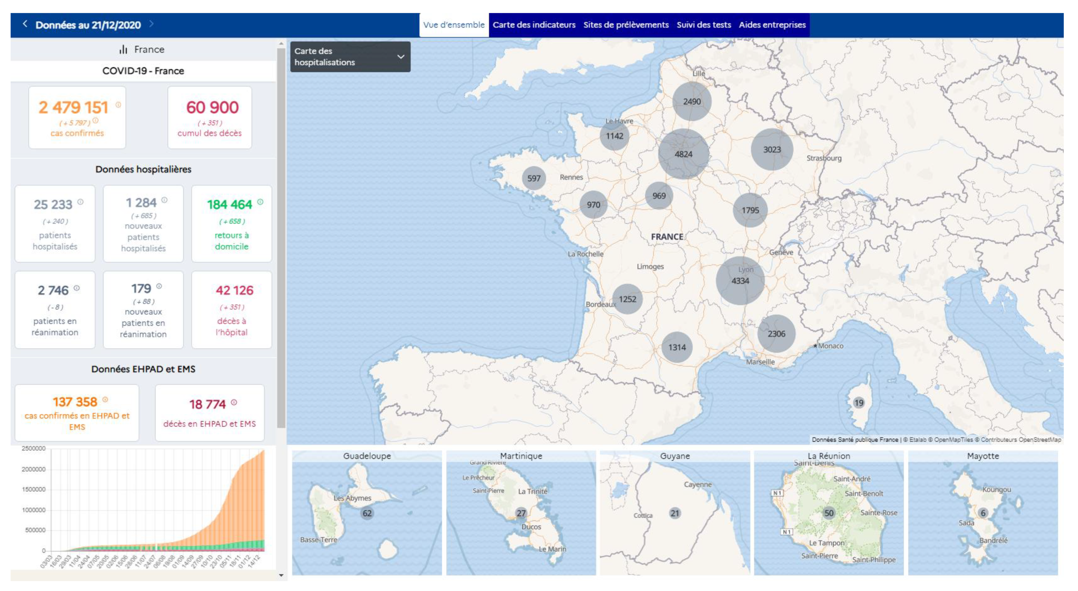The height and width of the screenshot is (591, 1078).
Task: Click the info icon beside cas confirmés total
Action: point(118,105)
